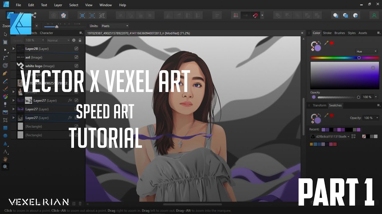Select the Fill (gradient) tool
The width and height of the screenshot is (382, 214).
pos(5,97)
